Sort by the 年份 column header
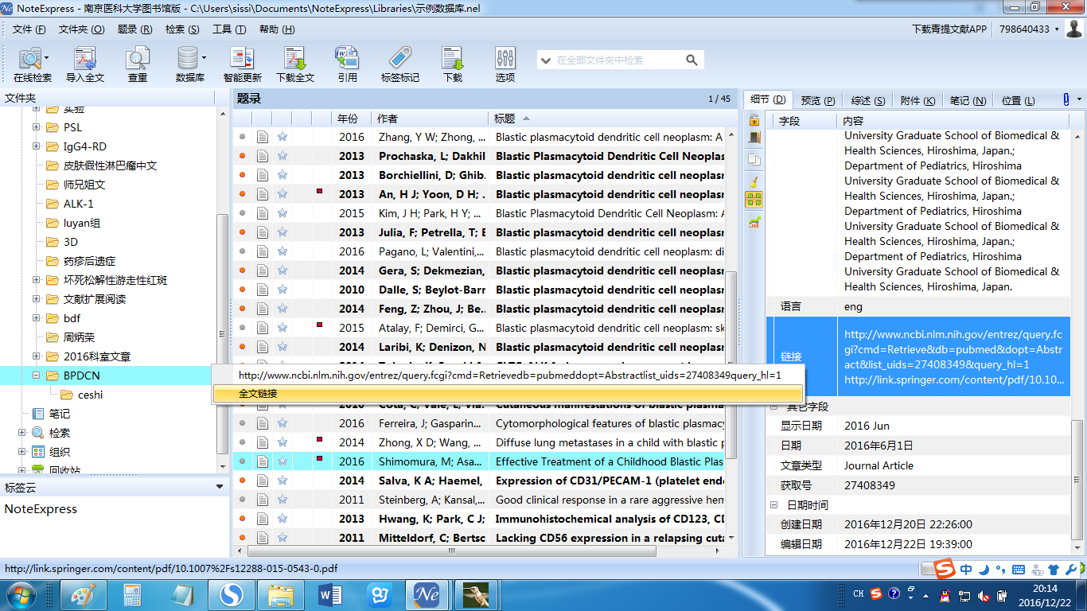This screenshot has height=611, width=1087. [x=353, y=119]
